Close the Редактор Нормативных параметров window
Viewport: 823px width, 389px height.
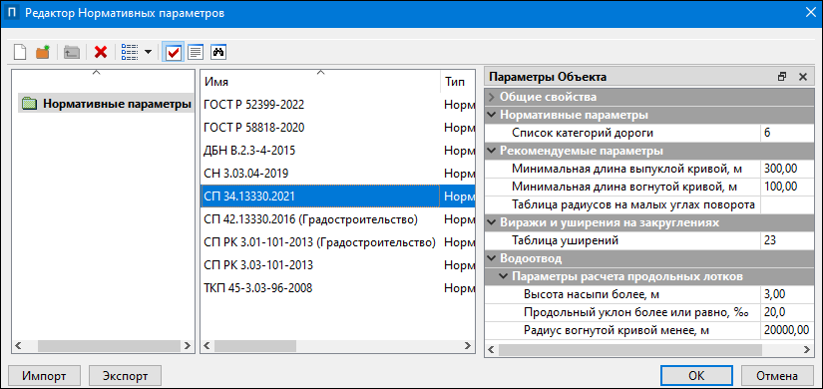pos(809,14)
